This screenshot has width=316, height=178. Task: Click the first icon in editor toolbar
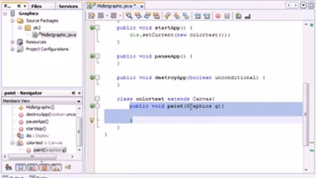91,15
